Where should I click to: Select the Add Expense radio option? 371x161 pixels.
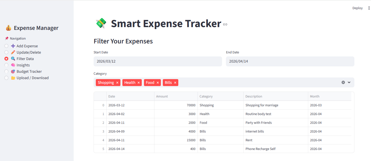(x=6, y=46)
